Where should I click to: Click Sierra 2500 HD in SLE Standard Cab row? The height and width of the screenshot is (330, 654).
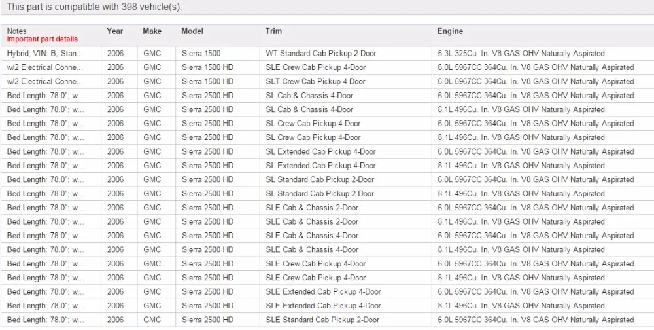[x=207, y=320]
